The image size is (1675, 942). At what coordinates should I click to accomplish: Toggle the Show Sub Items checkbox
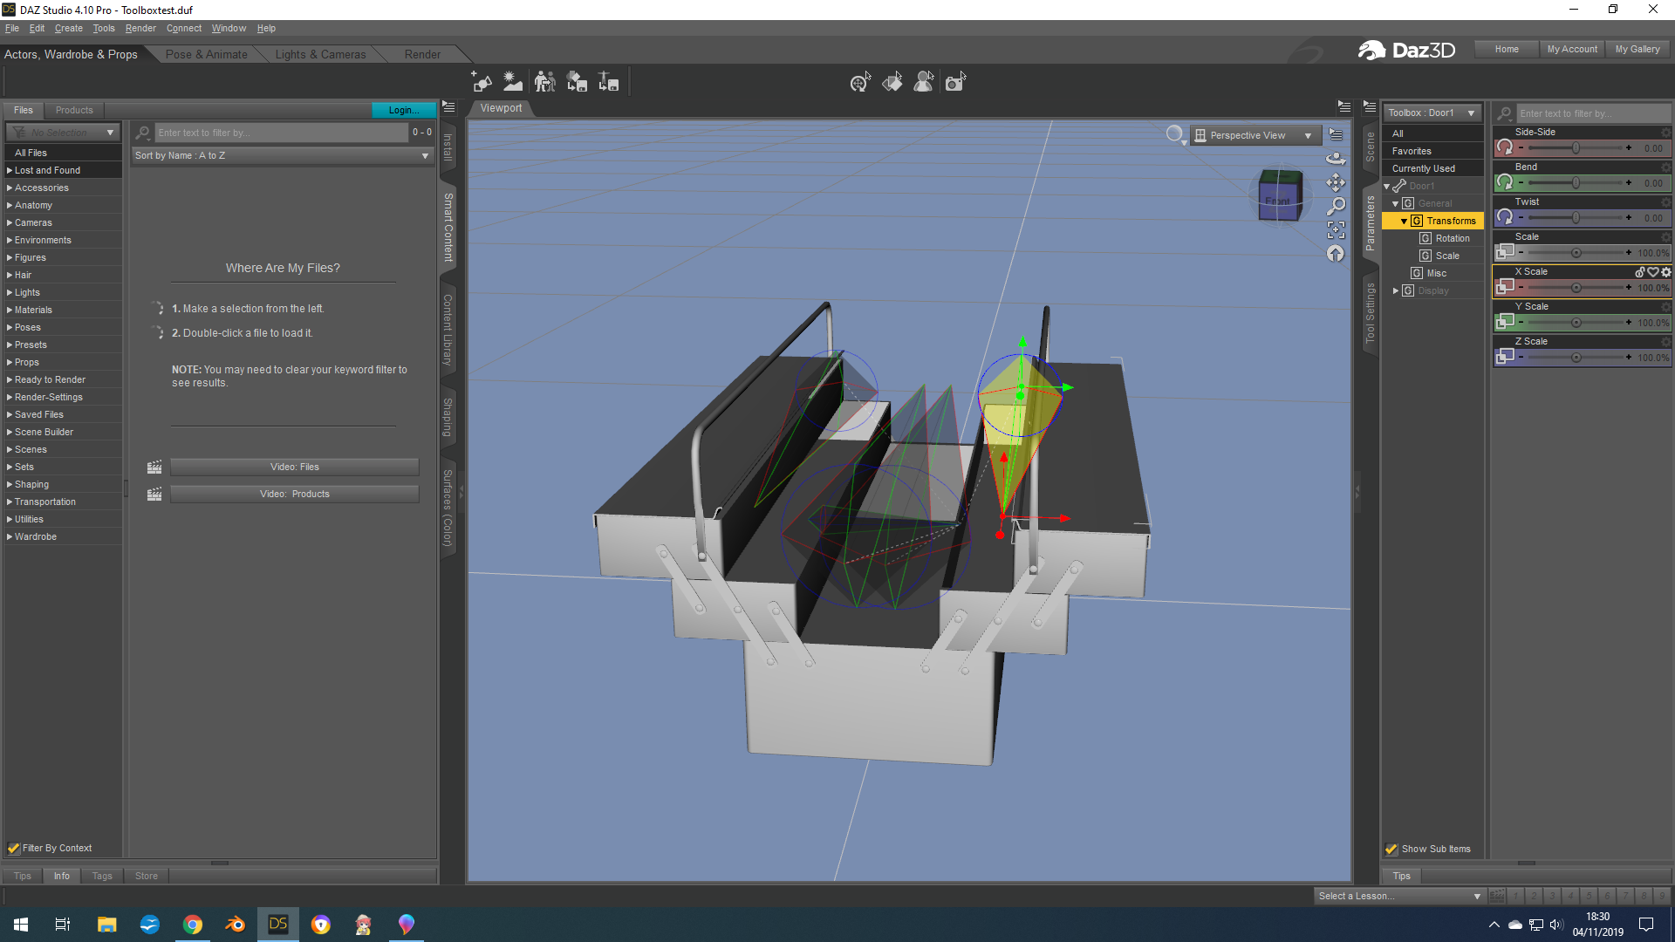[1391, 849]
